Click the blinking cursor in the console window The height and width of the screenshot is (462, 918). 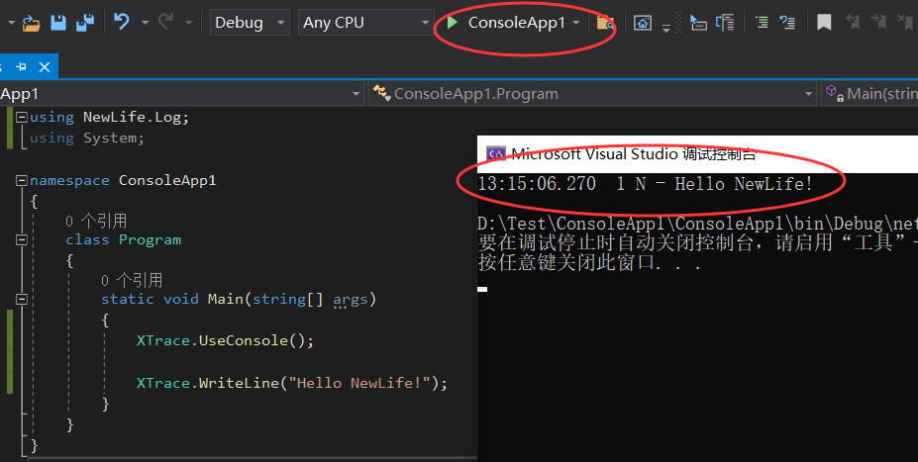click(x=482, y=289)
